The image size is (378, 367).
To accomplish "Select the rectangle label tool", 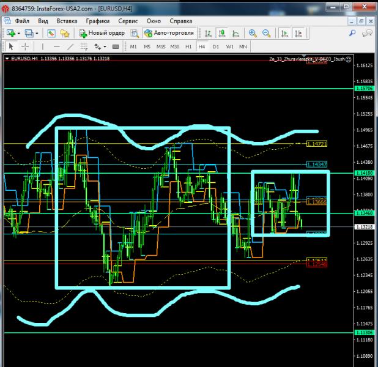I will (116, 46).
